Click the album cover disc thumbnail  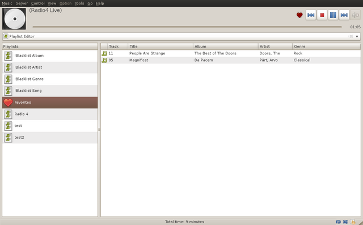coord(14,19)
